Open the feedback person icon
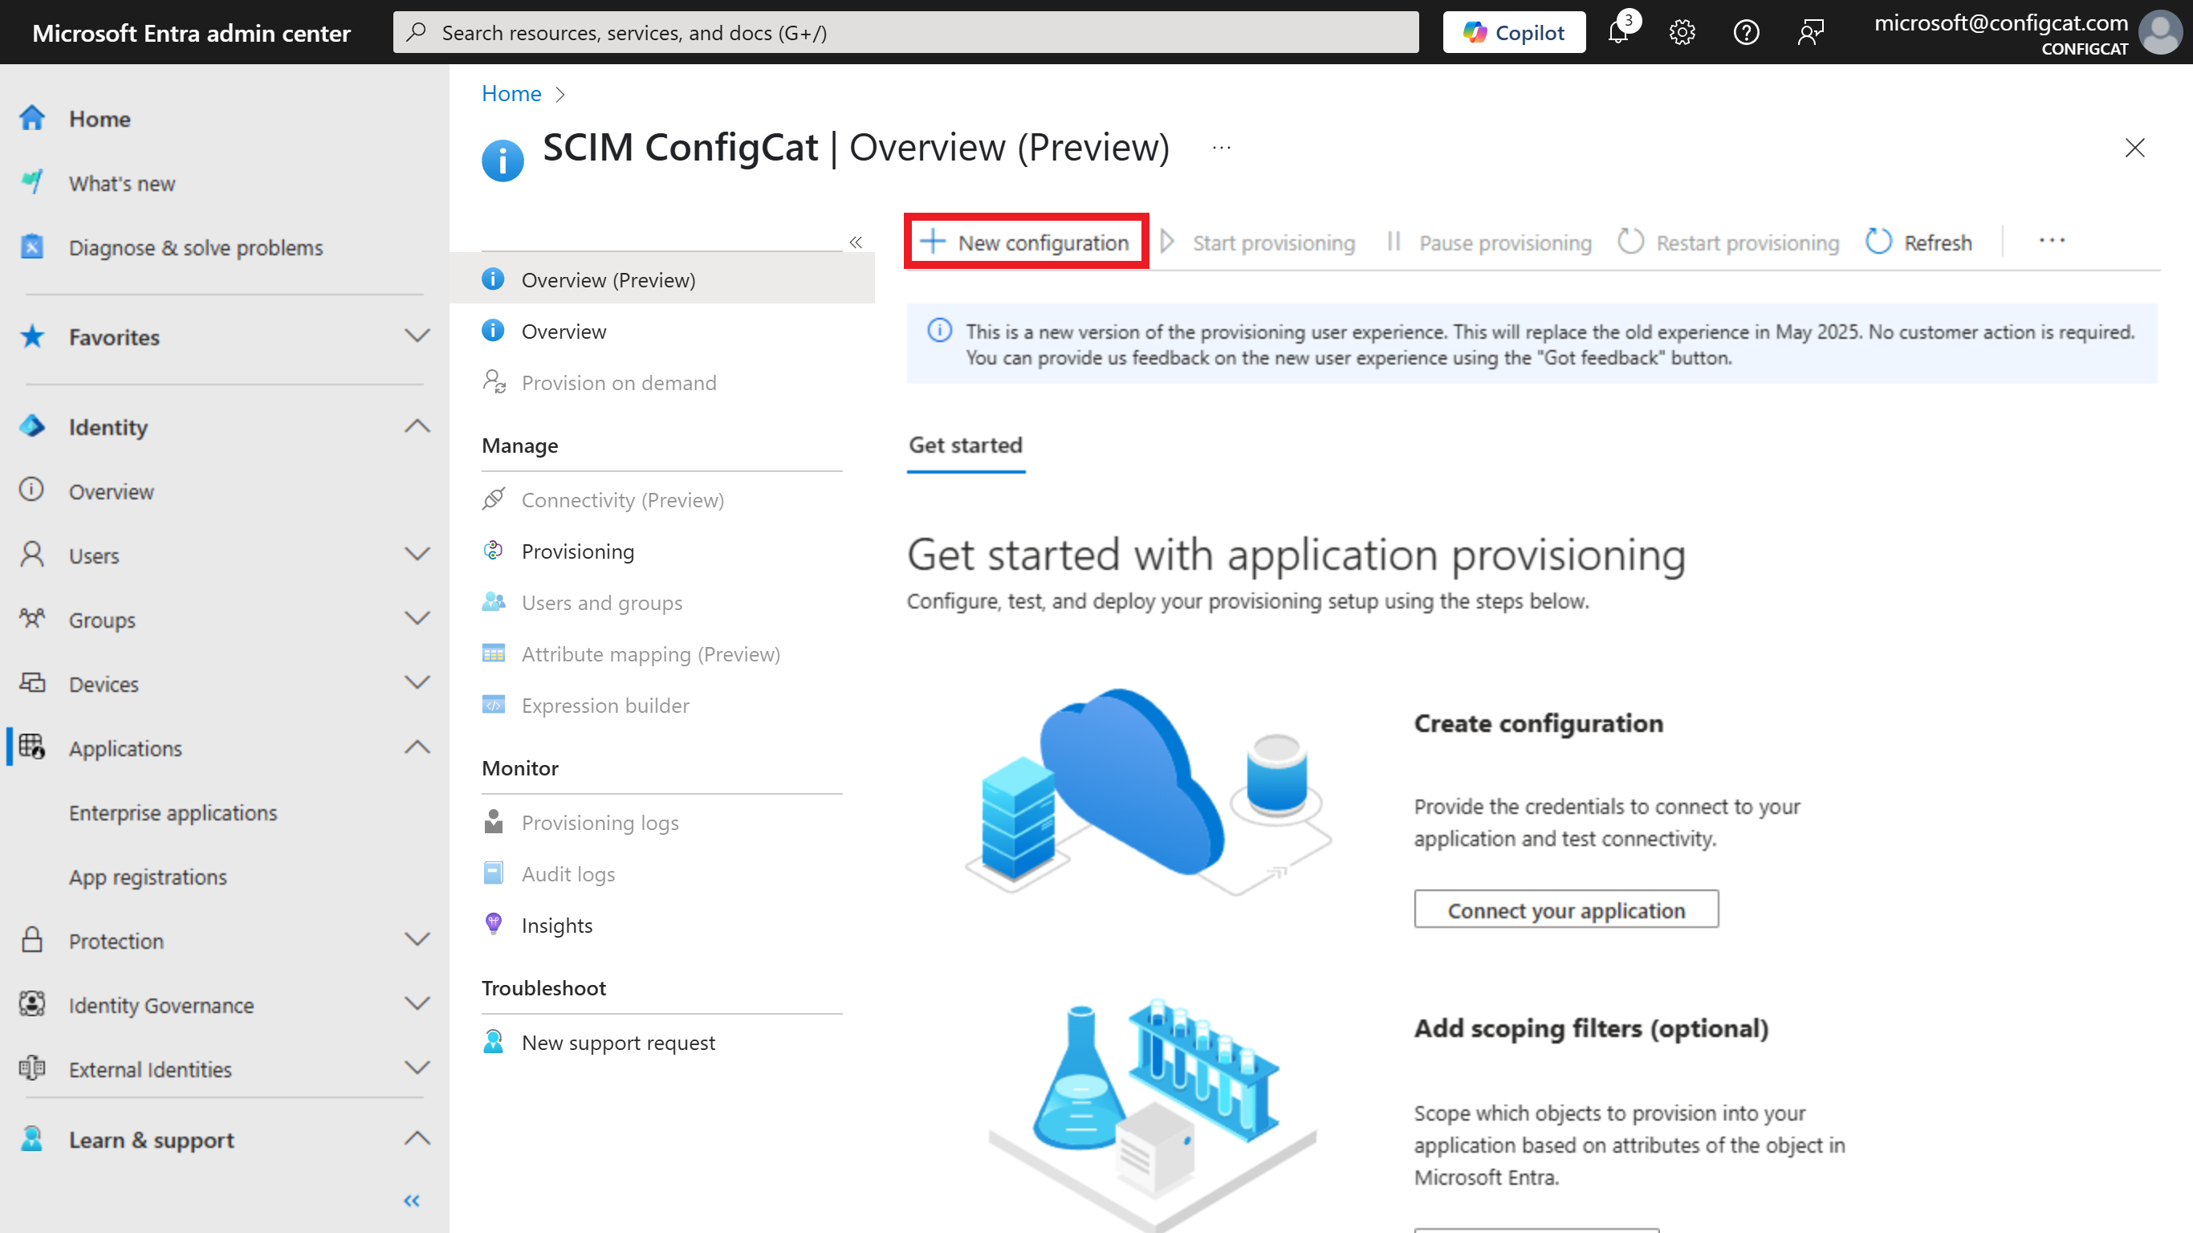The image size is (2193, 1233). click(1811, 32)
